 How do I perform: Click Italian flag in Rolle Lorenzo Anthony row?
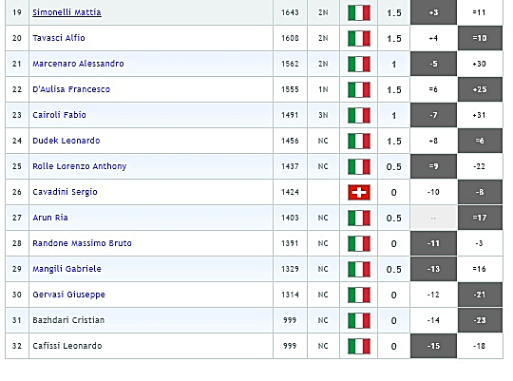click(x=359, y=166)
